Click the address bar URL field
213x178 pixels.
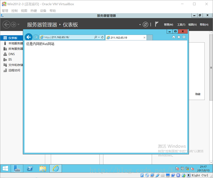coord(68,37)
